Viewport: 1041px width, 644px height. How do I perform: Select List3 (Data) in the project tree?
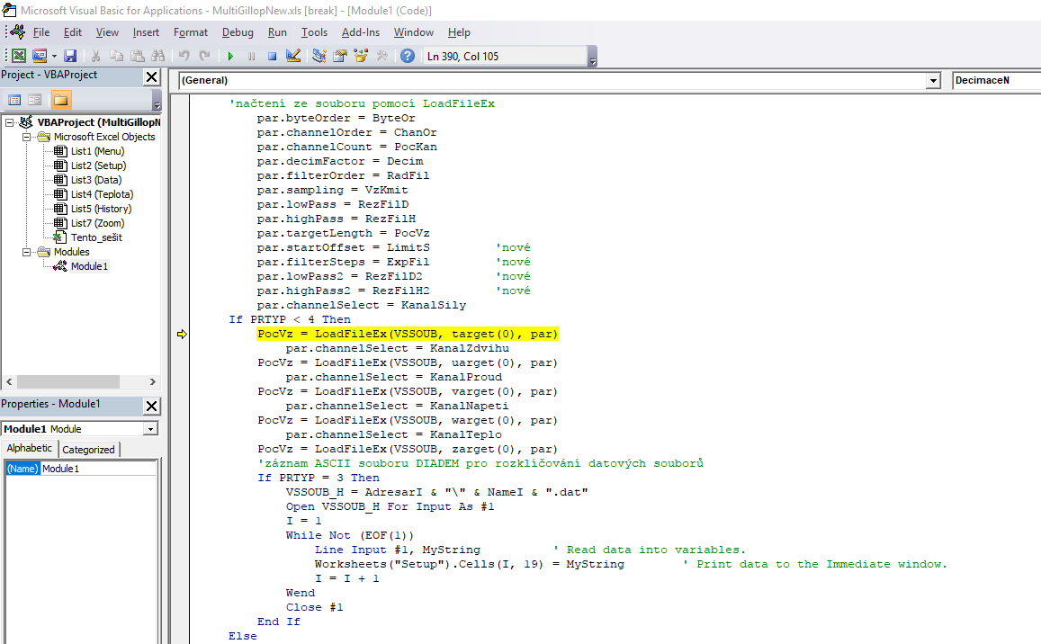tap(95, 180)
